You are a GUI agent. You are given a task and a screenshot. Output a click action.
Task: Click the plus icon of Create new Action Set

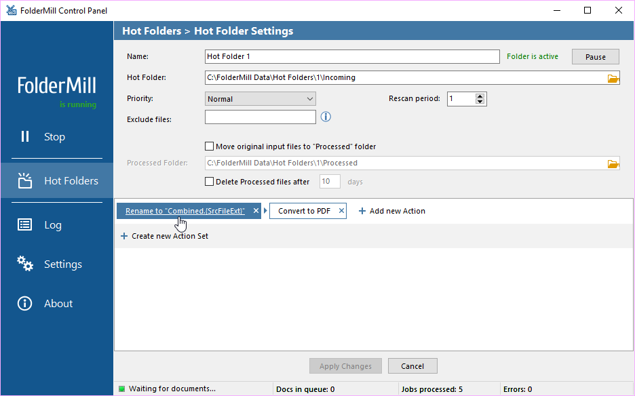124,236
